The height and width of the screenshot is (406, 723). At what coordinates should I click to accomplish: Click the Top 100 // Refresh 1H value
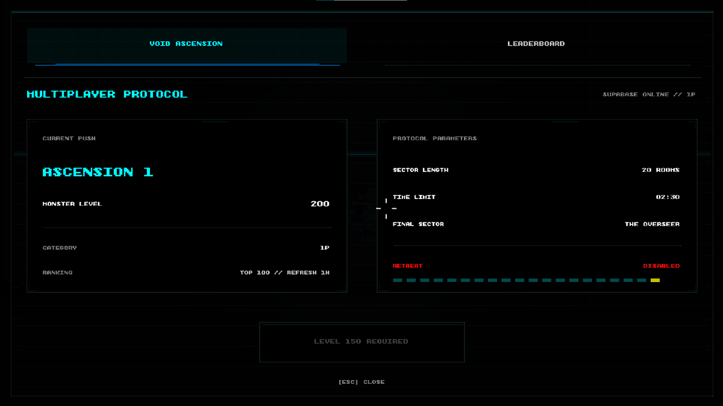285,272
